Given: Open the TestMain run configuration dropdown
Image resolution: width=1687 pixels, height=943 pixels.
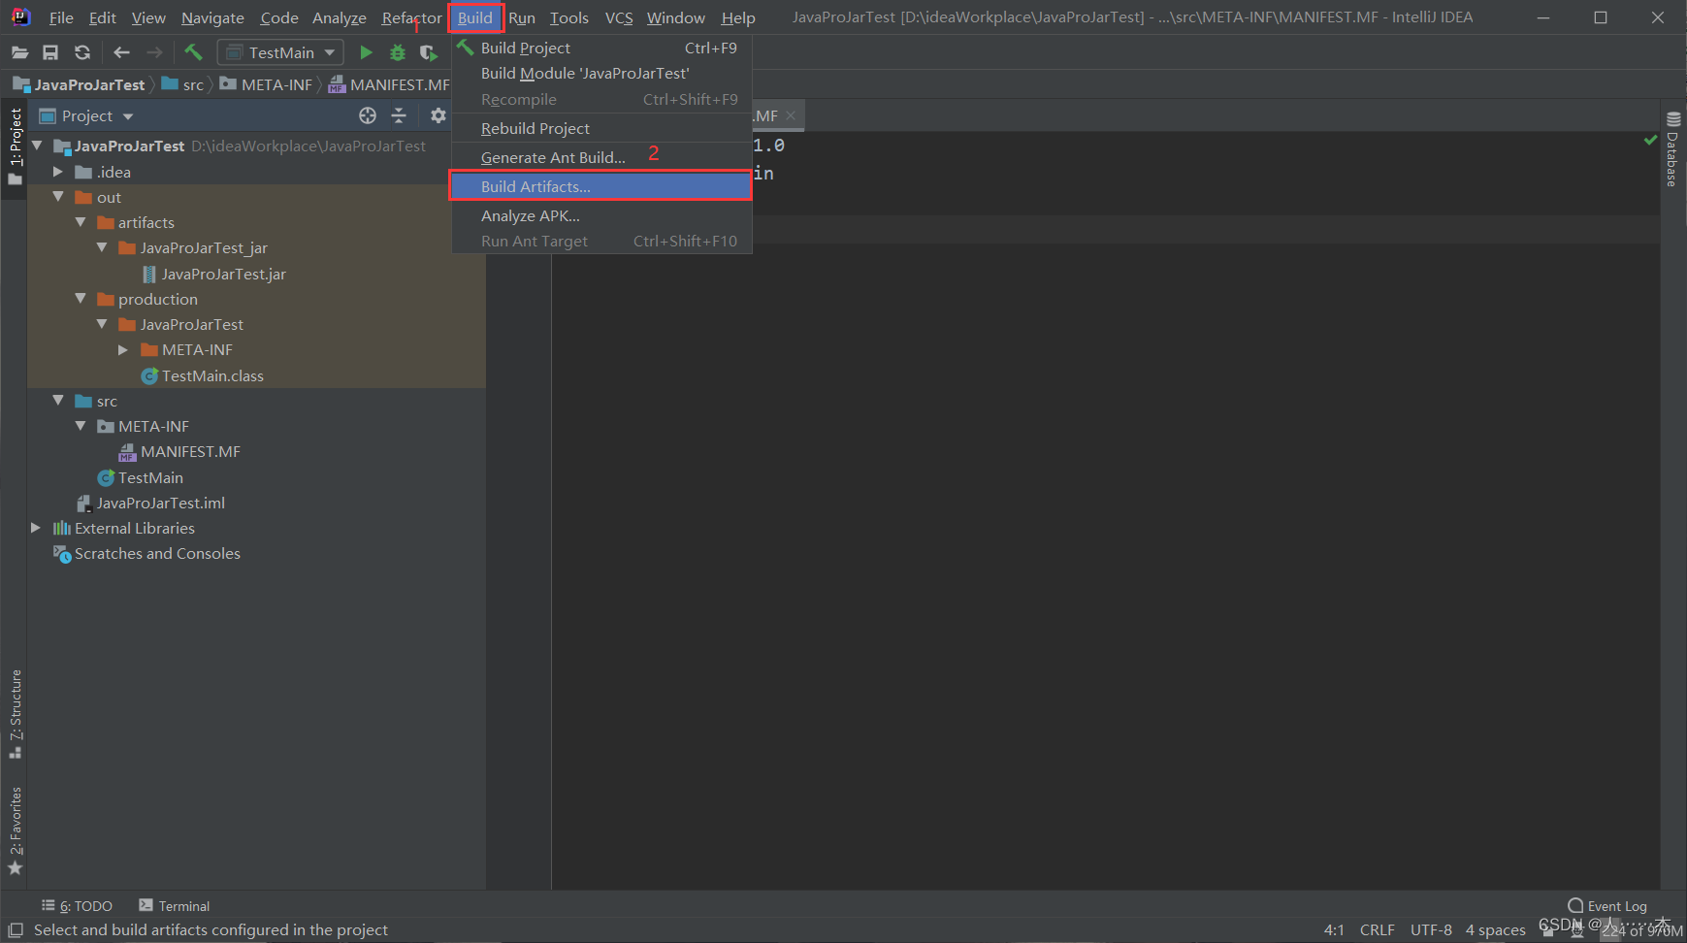Looking at the screenshot, I should 281,52.
